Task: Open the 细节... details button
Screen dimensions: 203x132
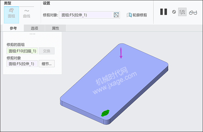Action: (x=47, y=64)
